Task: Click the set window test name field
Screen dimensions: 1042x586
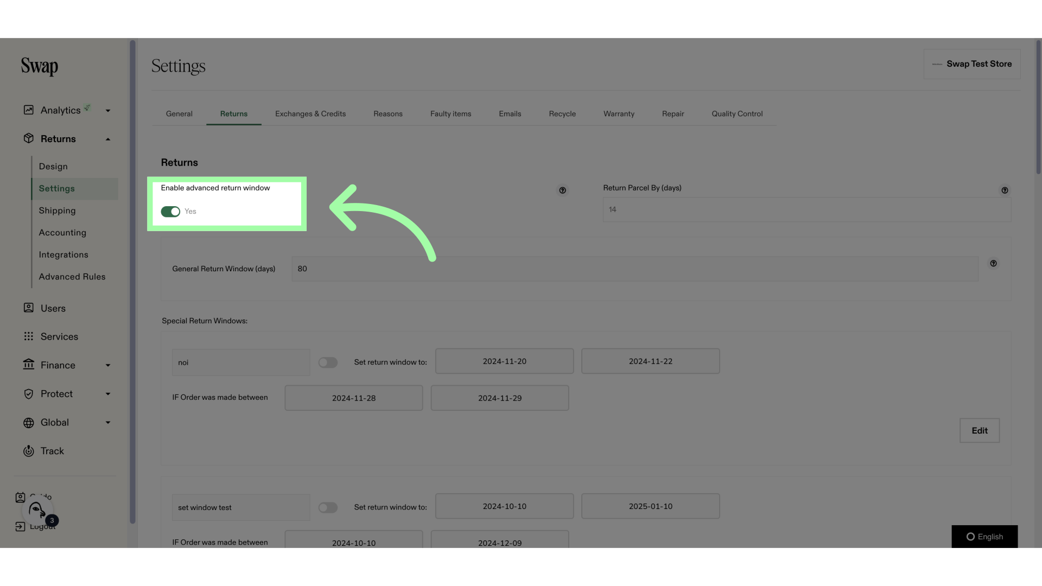Action: coord(241,507)
